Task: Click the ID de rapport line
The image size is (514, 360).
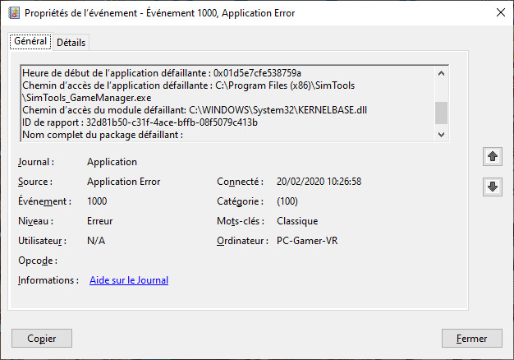Action: pos(140,122)
